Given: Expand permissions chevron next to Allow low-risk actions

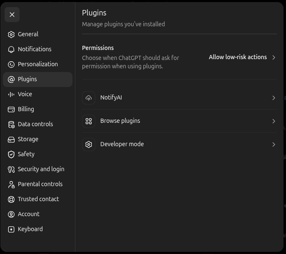Looking at the screenshot, I should pyautogui.click(x=274, y=57).
